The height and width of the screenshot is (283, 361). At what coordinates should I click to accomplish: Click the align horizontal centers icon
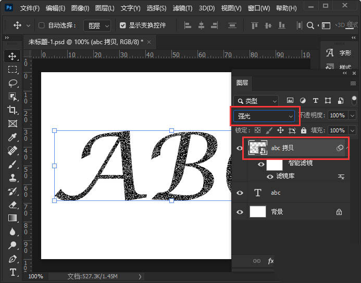click(x=201, y=25)
